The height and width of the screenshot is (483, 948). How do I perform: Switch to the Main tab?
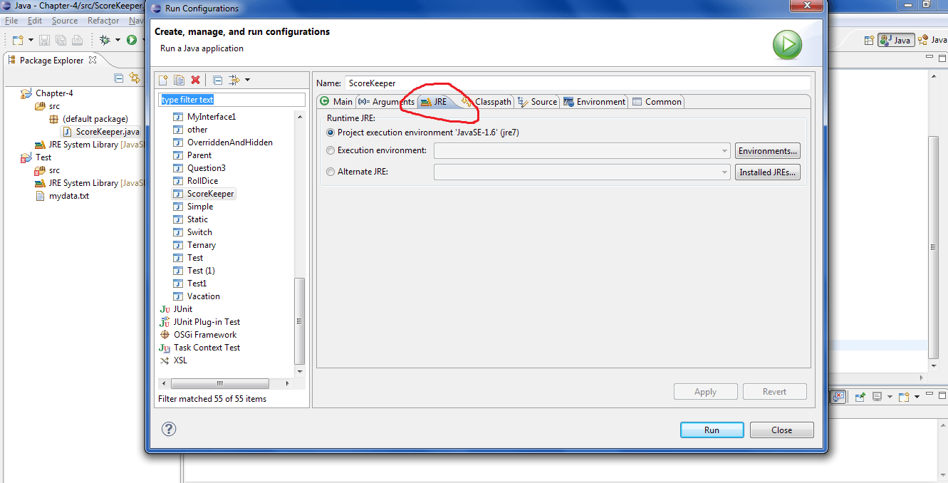(x=336, y=101)
